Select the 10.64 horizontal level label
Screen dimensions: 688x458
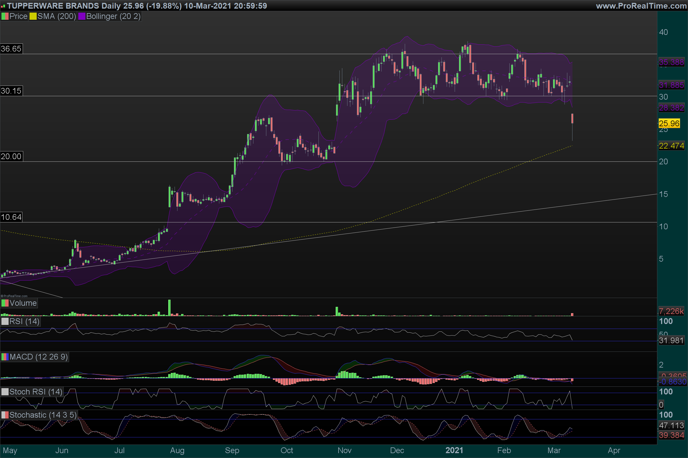pyautogui.click(x=11, y=217)
